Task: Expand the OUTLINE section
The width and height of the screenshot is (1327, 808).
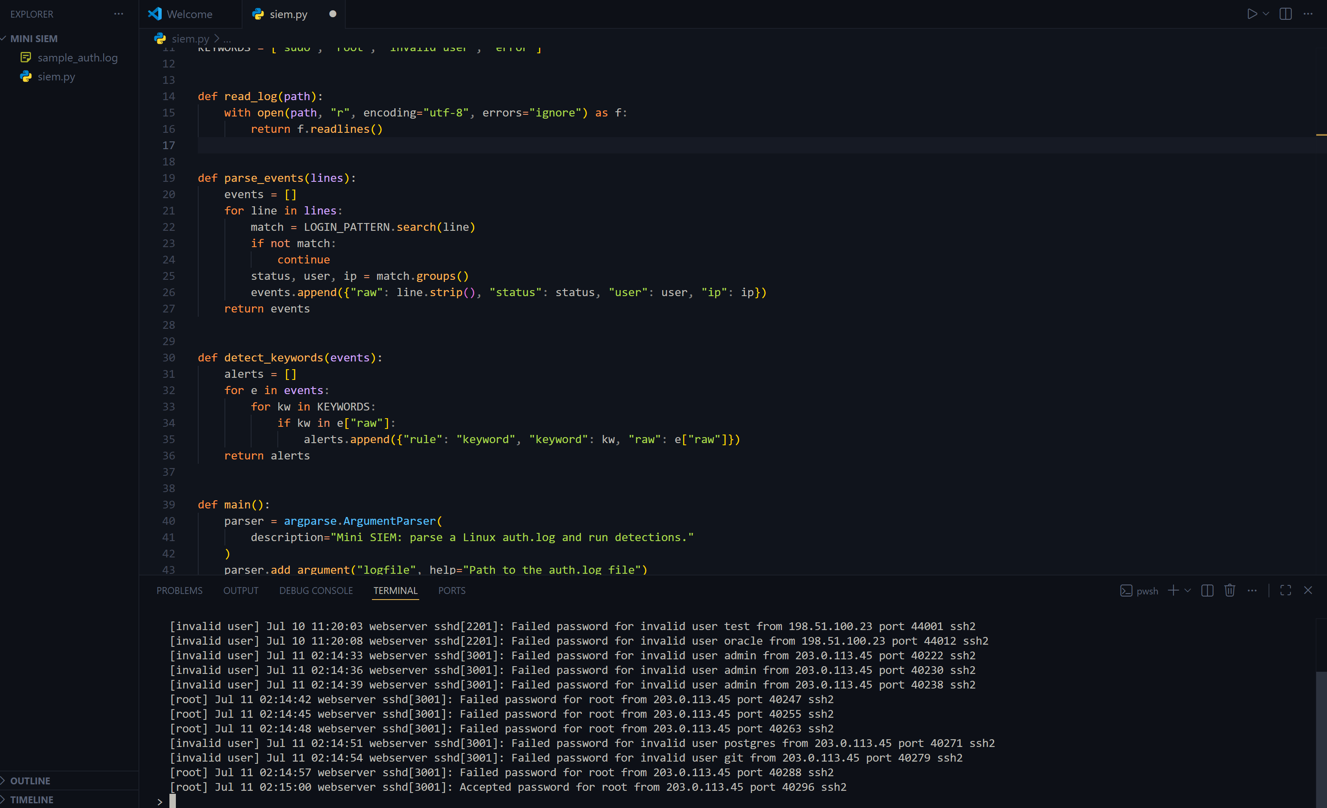Action: click(30, 780)
